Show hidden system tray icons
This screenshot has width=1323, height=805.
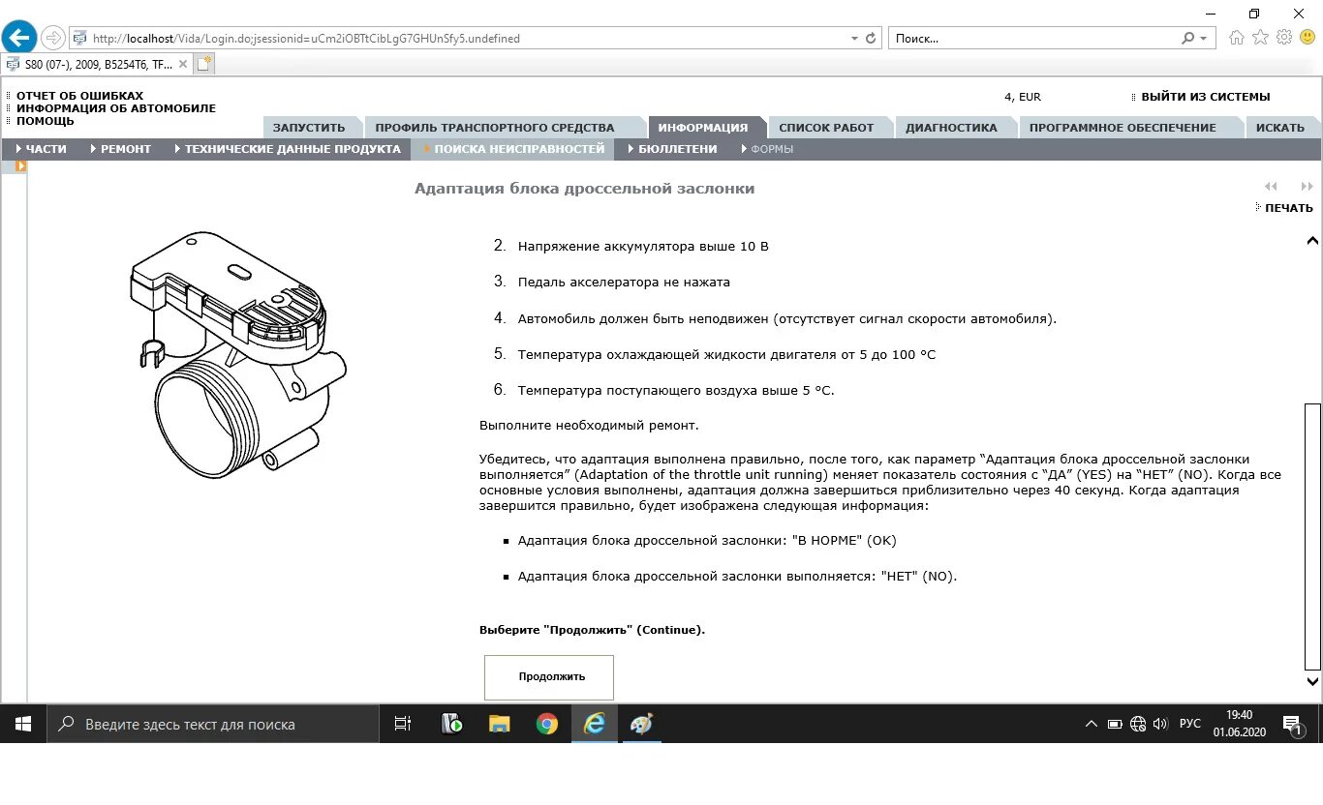coord(1092,724)
